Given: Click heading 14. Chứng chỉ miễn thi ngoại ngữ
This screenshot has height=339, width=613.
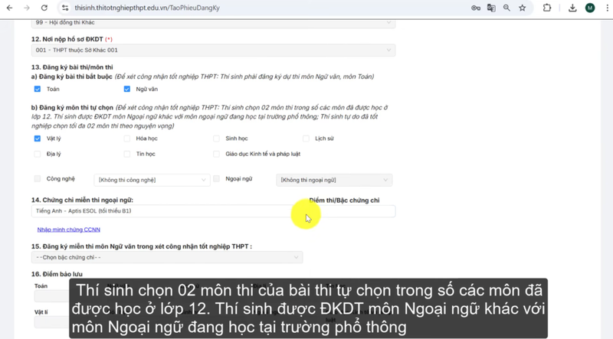Looking at the screenshot, I should pos(82,200).
